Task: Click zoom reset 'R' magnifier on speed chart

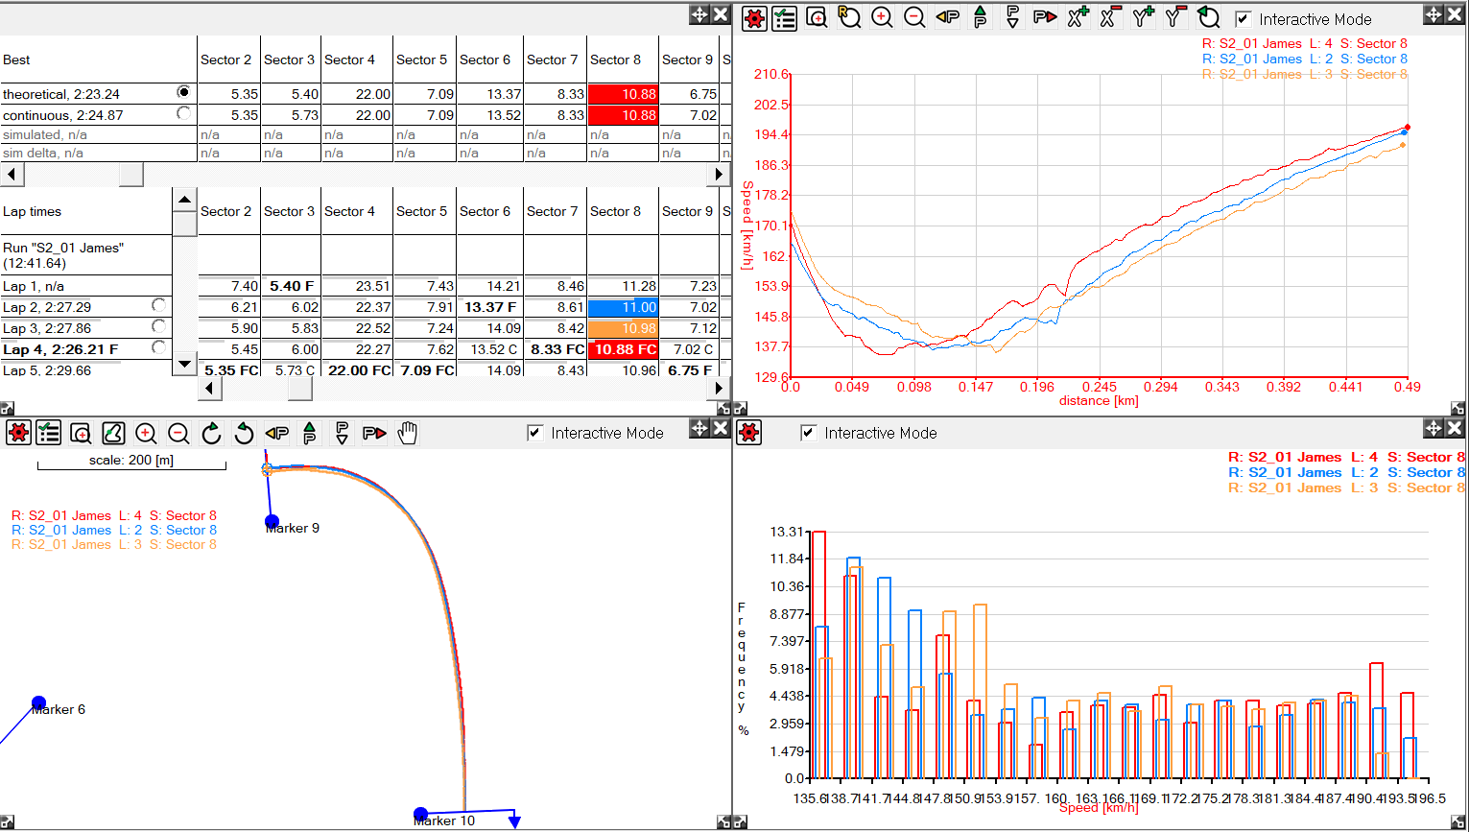Action: (849, 17)
